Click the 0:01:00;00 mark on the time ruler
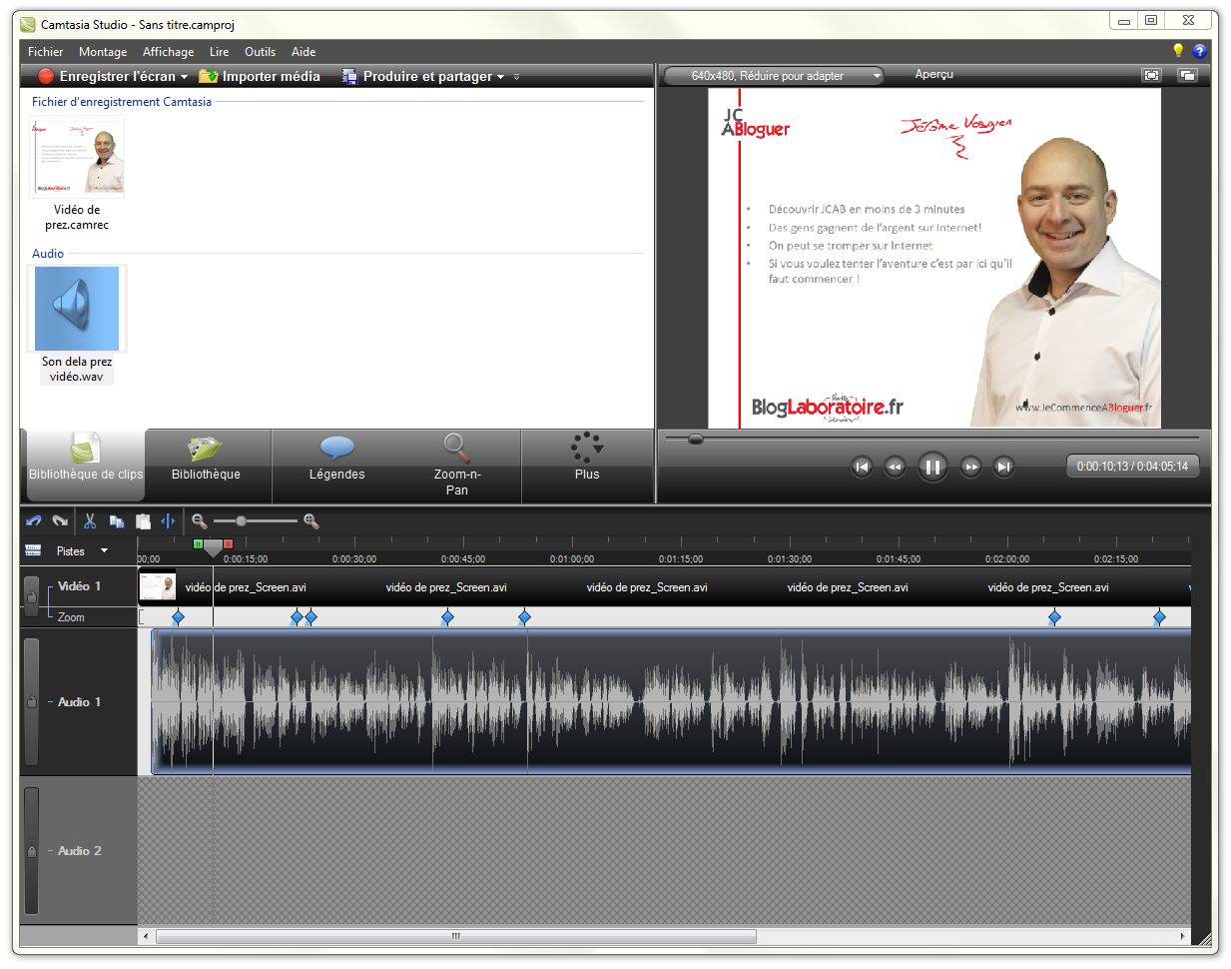Screen dimensions: 1231x969 pos(572,559)
